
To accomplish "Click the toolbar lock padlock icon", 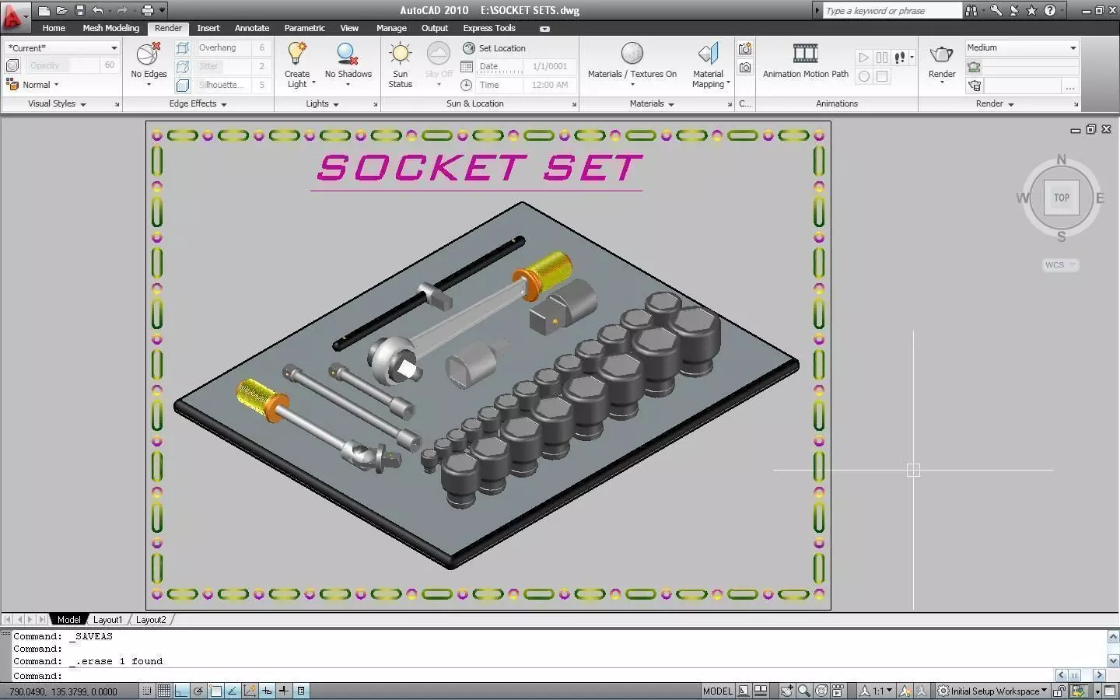I will pos(1059,691).
